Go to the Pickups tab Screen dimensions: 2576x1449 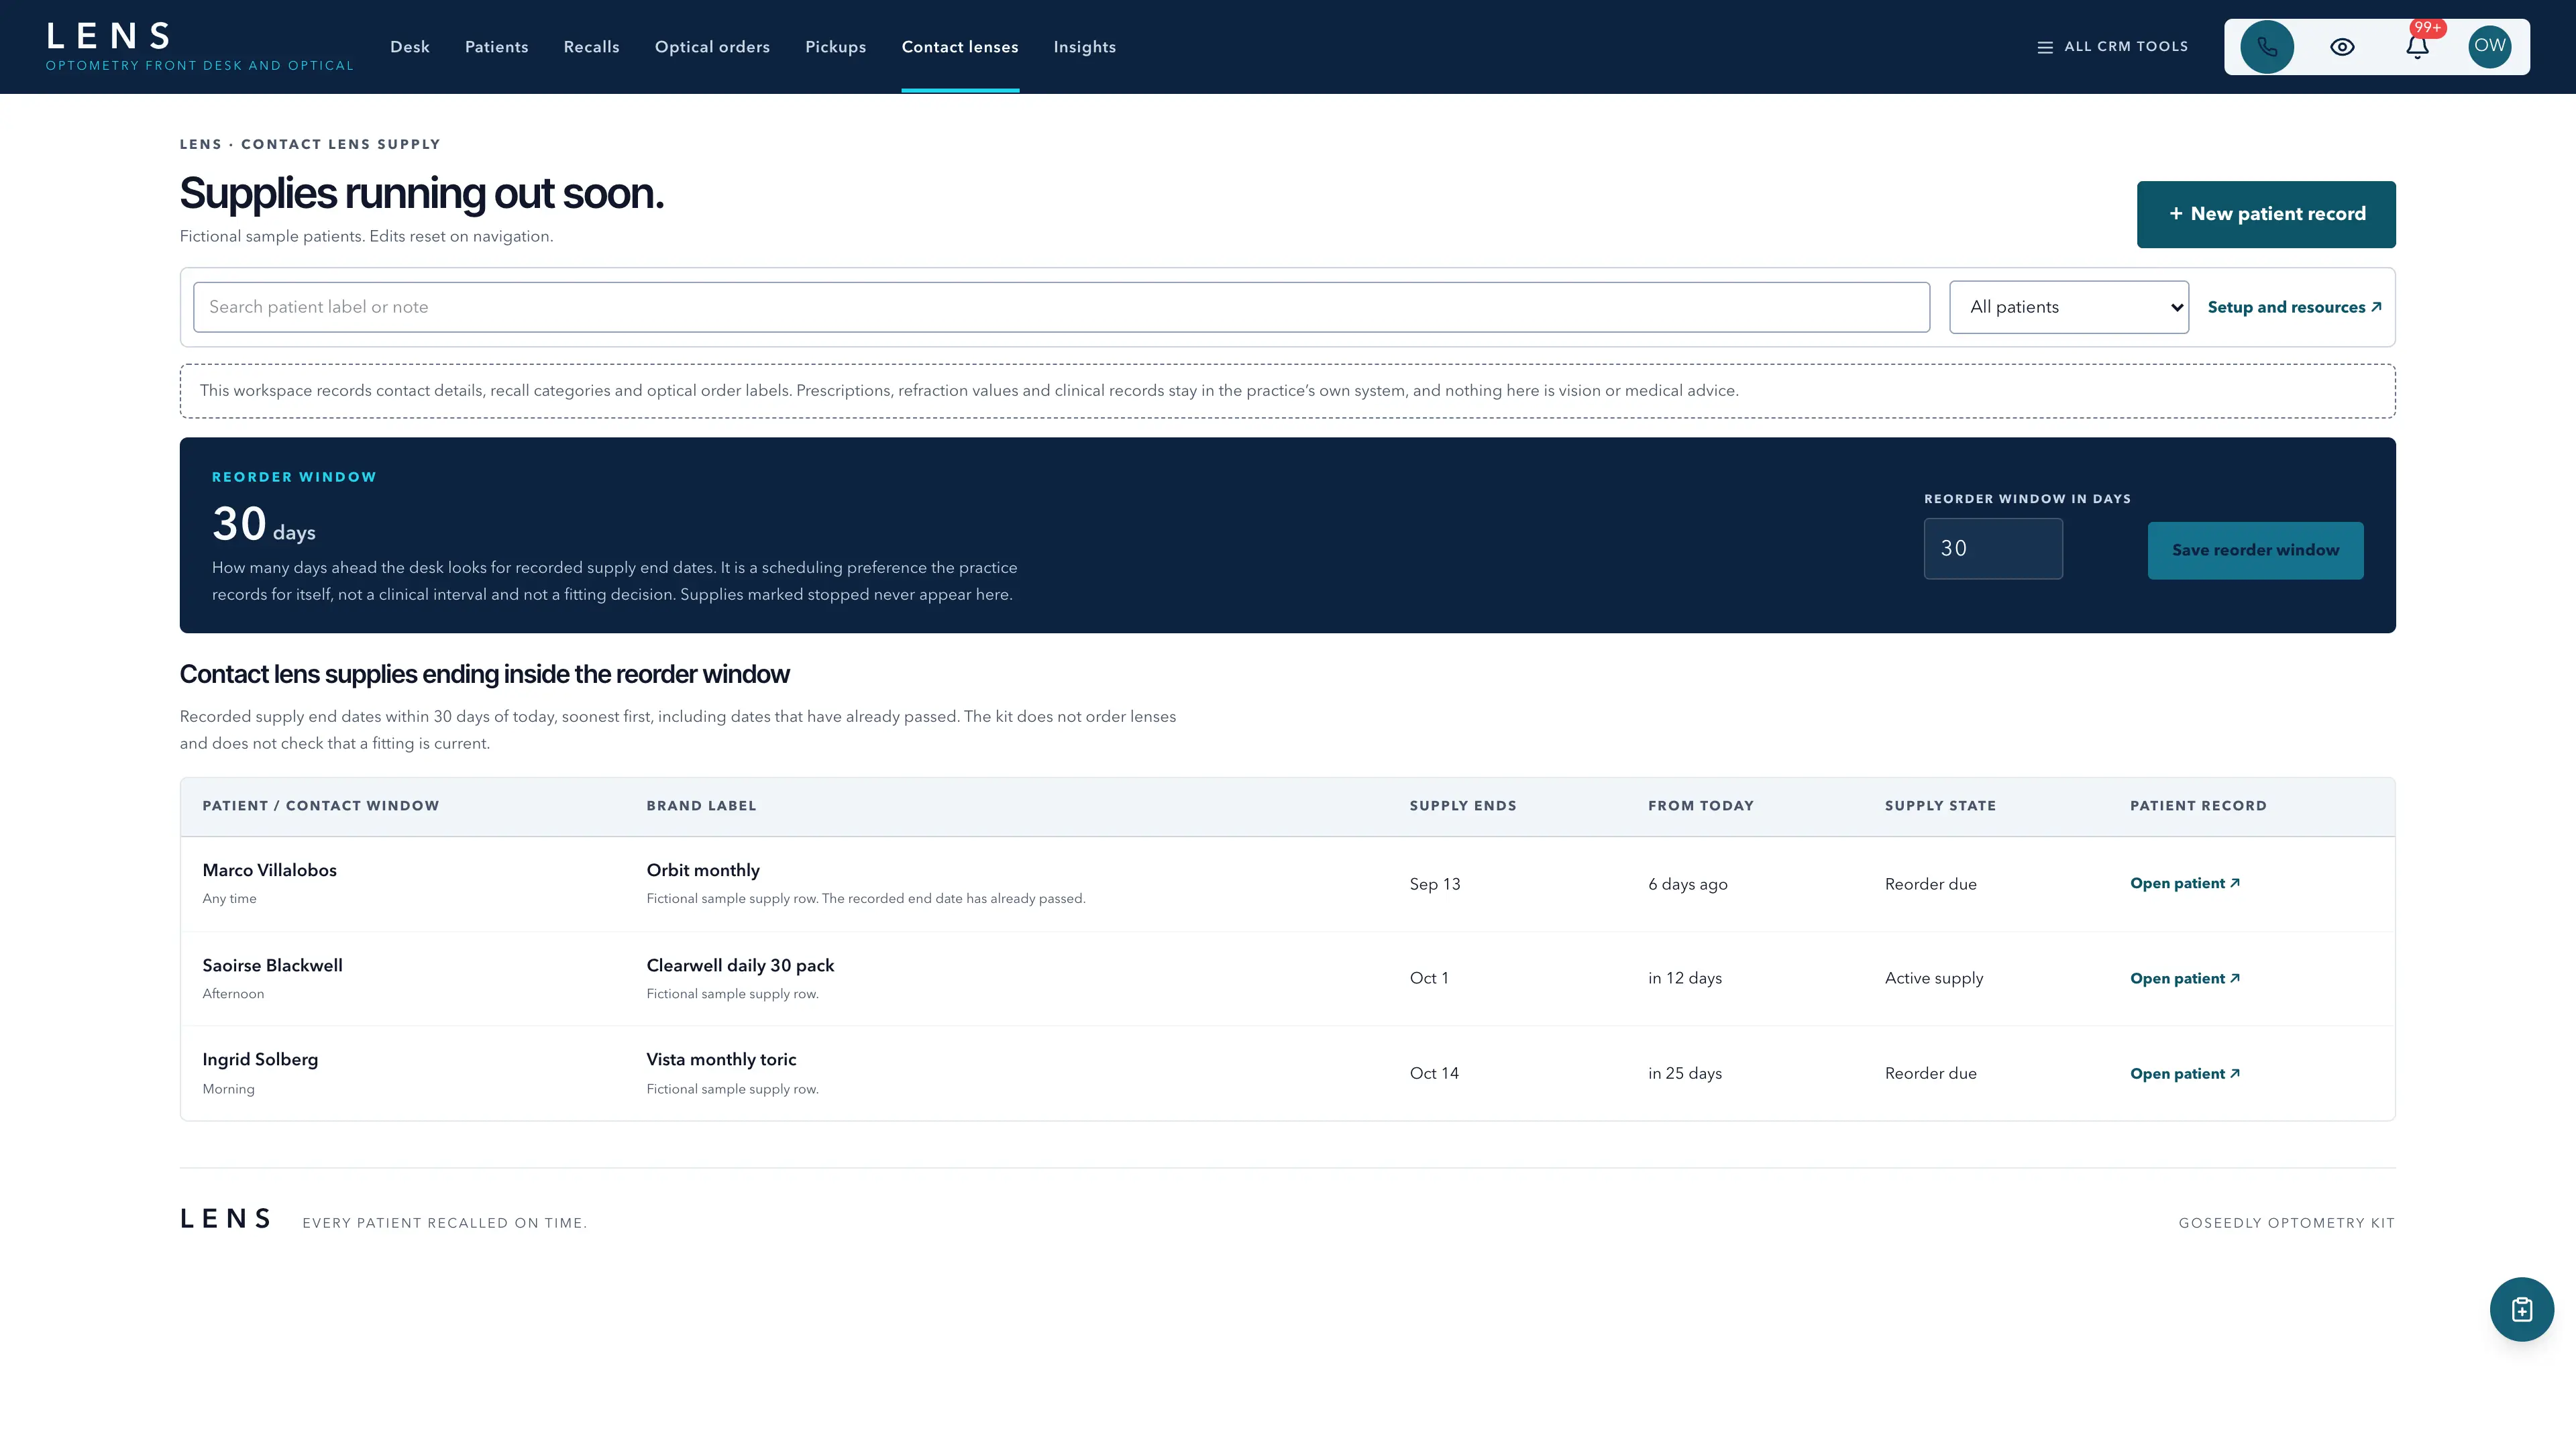836,47
